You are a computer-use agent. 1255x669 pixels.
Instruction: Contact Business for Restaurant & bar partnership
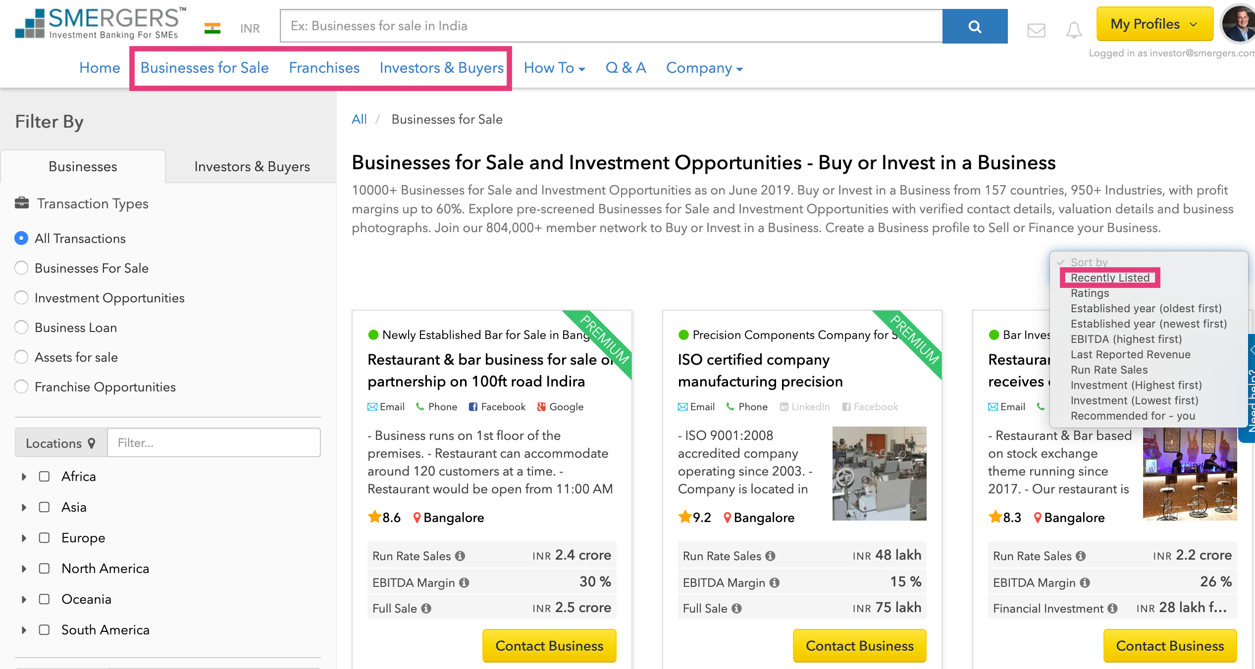[x=549, y=646]
